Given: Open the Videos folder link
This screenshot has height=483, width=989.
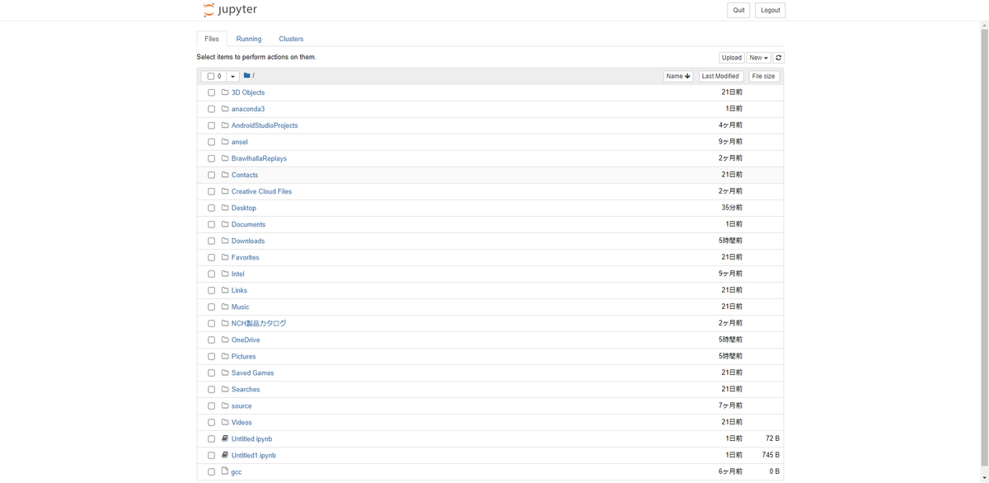Looking at the screenshot, I should pos(241,422).
